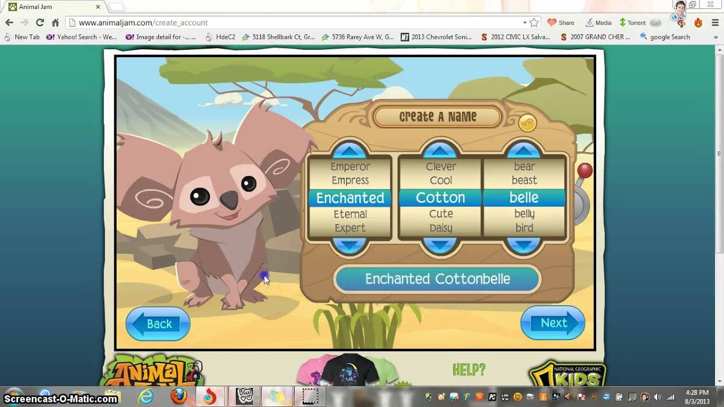Open Internet Explorer from the taskbar
Viewport: 724px width, 407px height.
point(146,397)
